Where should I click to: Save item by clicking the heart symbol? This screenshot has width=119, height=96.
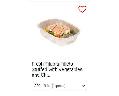point(82,9)
